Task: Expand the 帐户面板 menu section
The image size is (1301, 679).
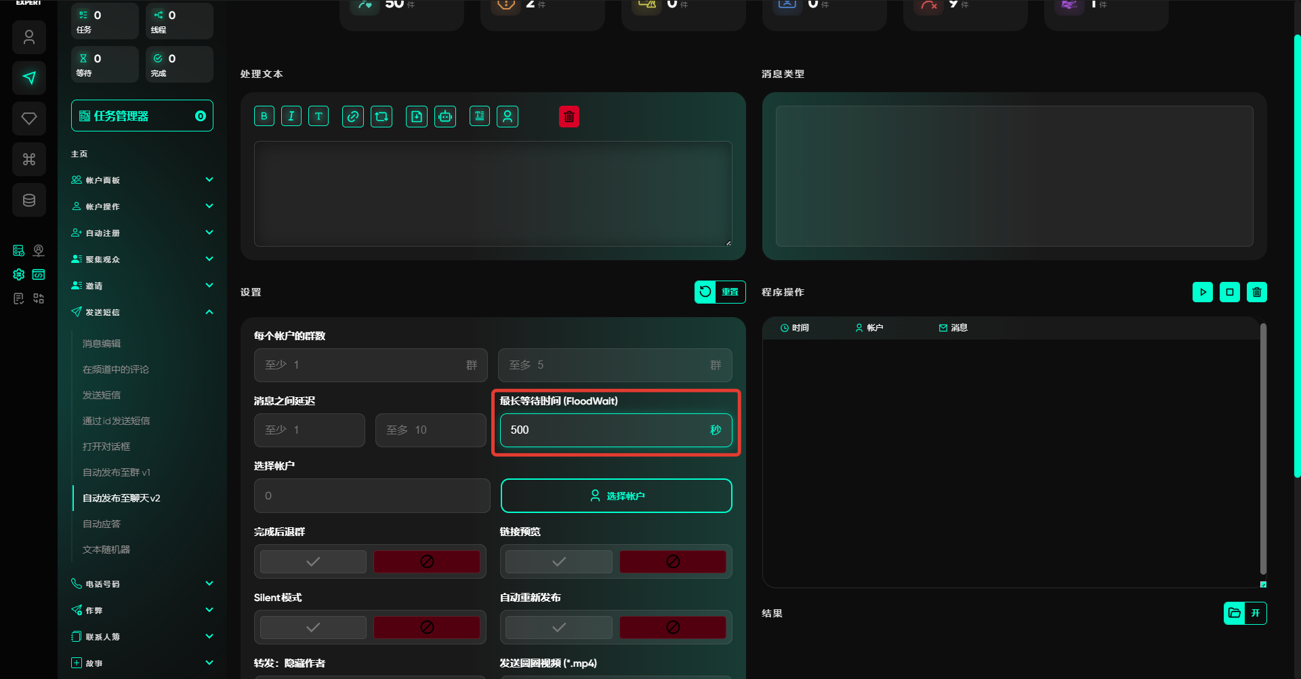Action: tap(142, 180)
